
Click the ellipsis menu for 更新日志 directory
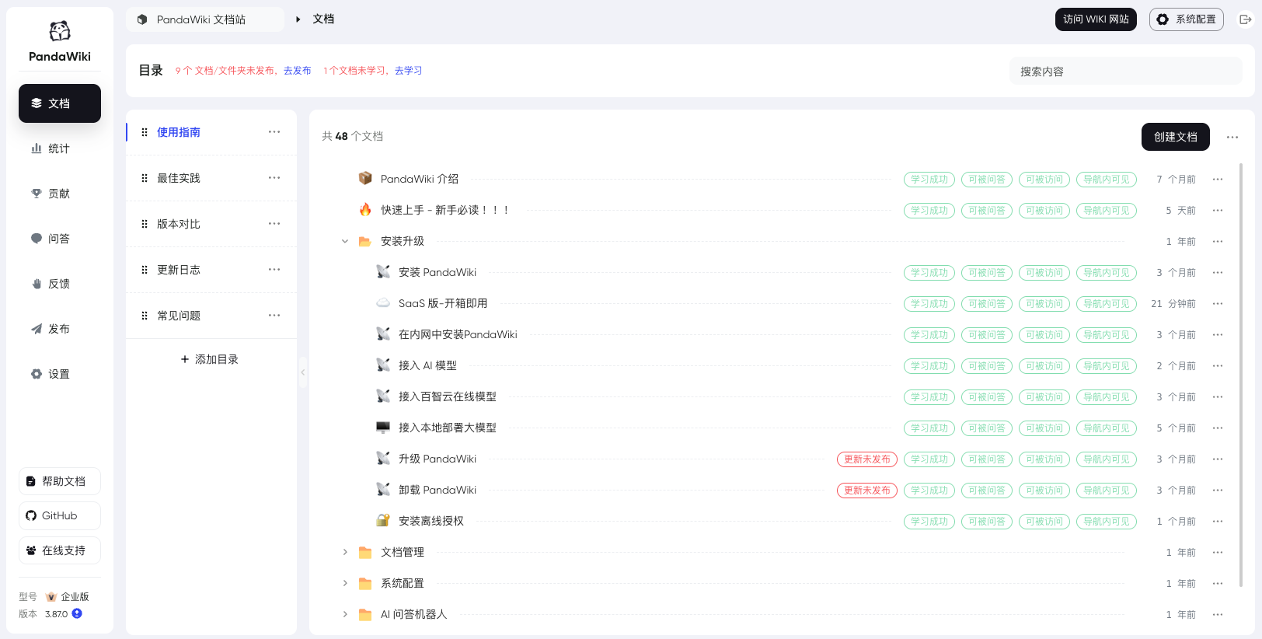click(x=274, y=270)
